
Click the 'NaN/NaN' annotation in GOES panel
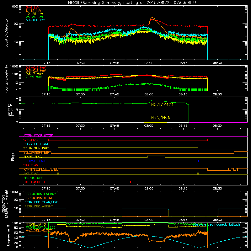(x=161, y=117)
